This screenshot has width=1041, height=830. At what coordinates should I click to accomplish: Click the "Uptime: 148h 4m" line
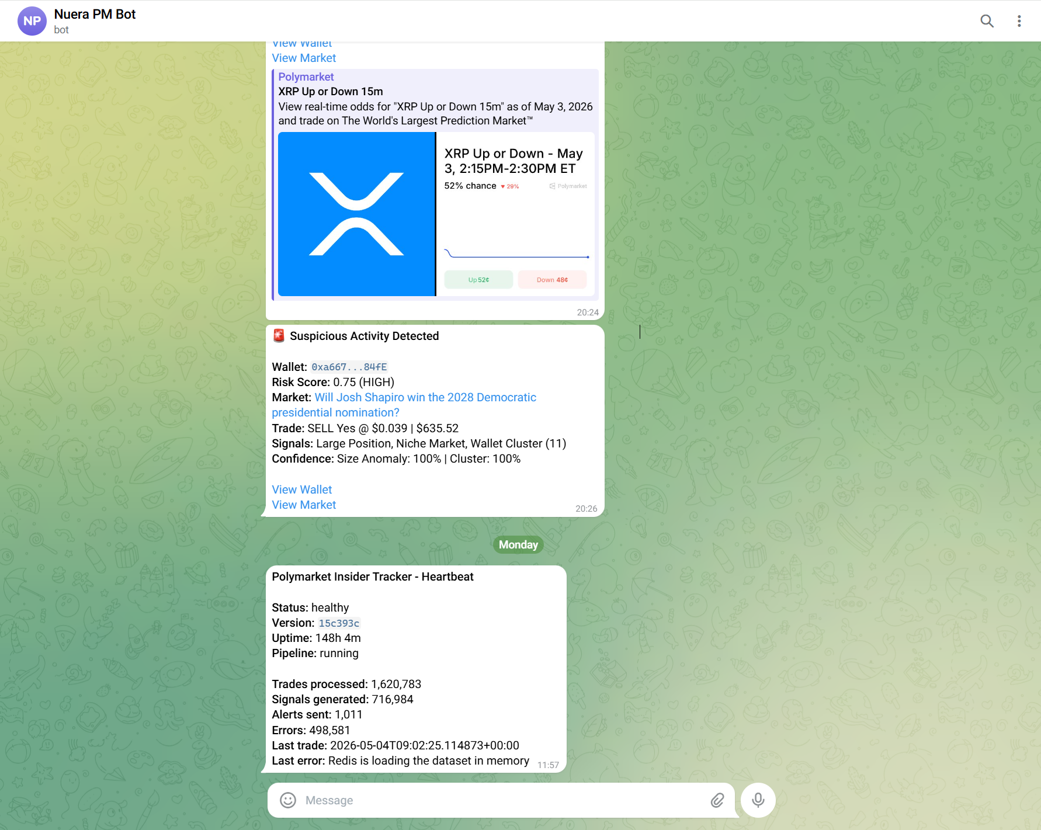[316, 638]
